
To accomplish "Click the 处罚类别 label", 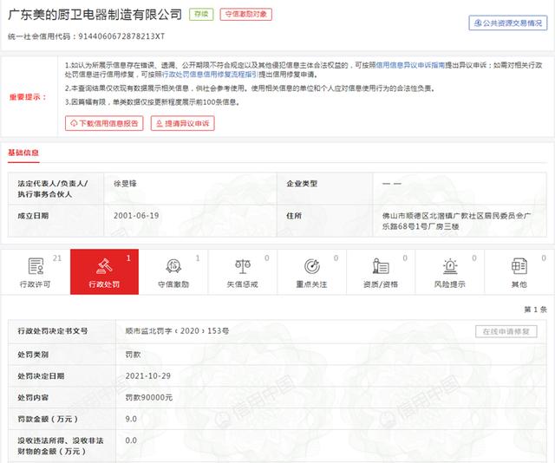I will (x=33, y=355).
